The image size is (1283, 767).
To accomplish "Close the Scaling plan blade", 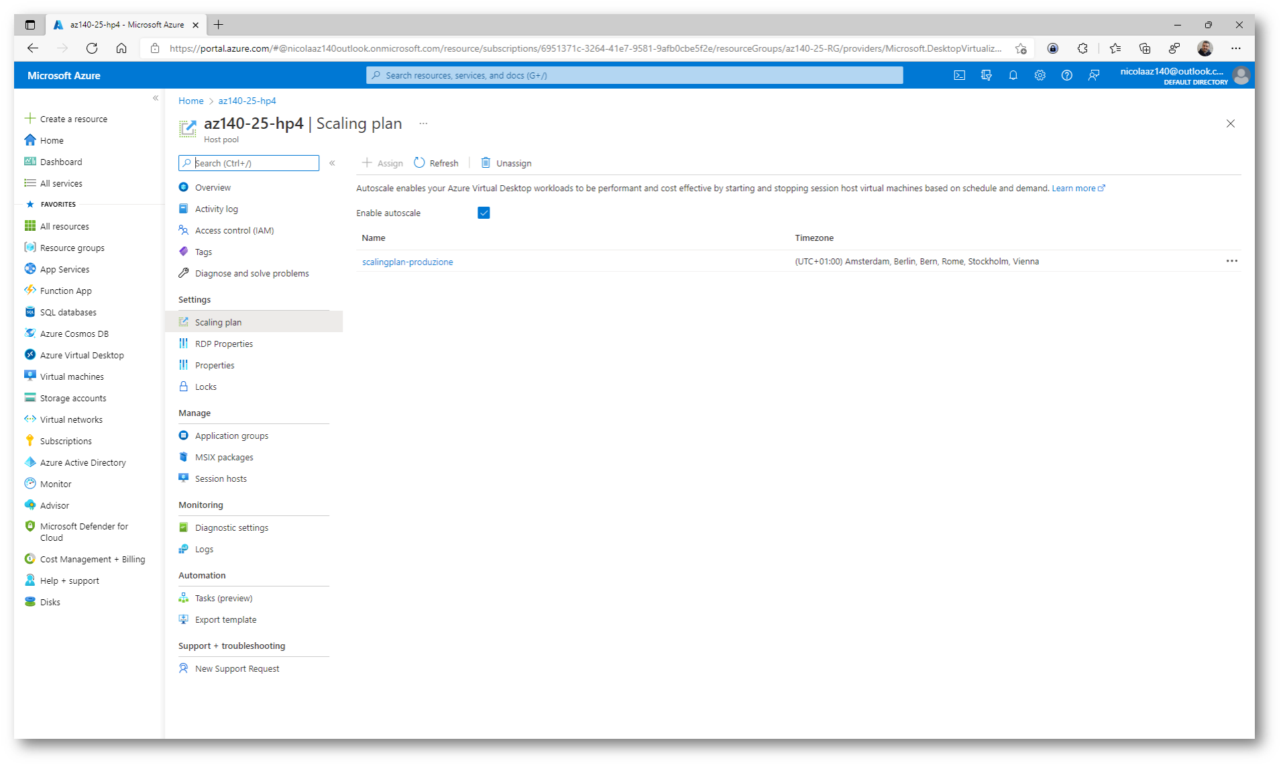I will (1231, 123).
